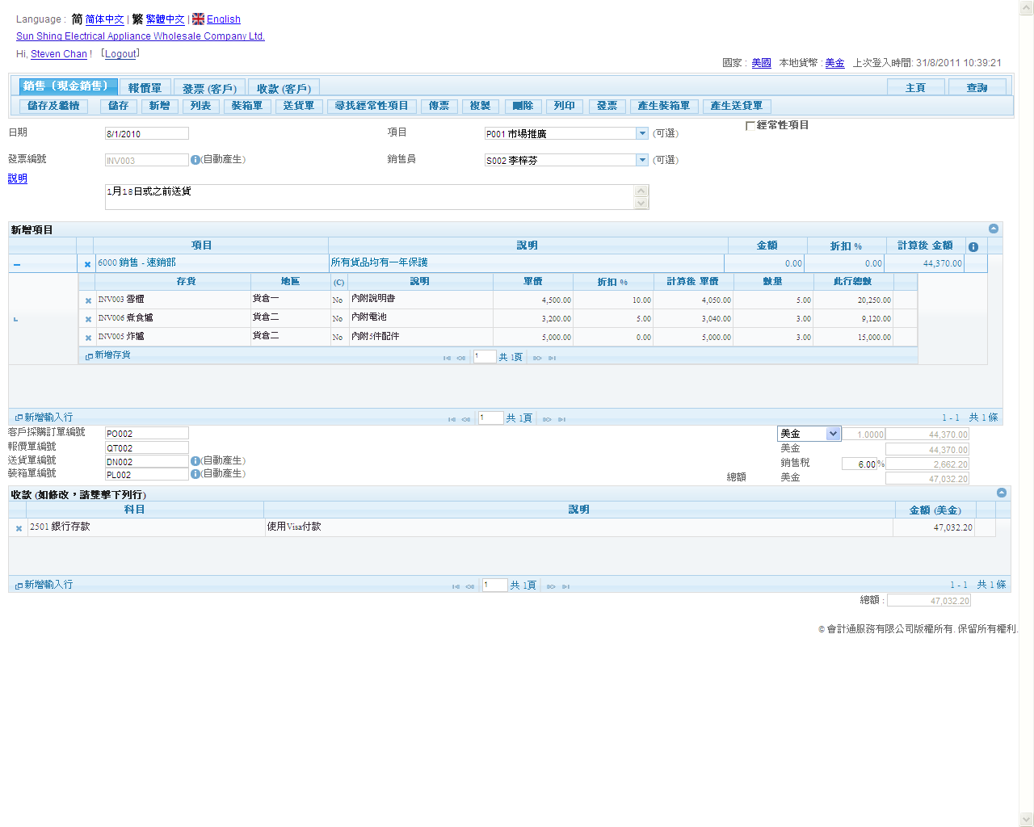Switch to the 報價單 tab
Screen dimensions: 1034x827
pos(145,88)
